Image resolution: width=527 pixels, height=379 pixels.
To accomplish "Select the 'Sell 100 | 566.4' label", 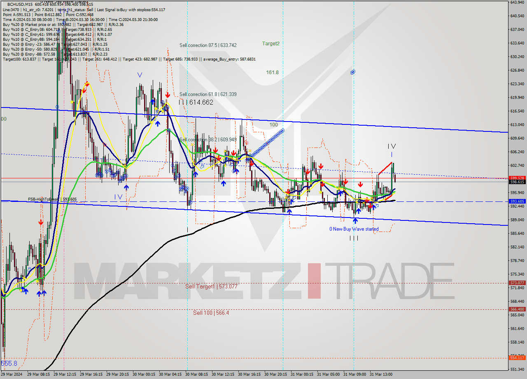I will [x=211, y=313].
